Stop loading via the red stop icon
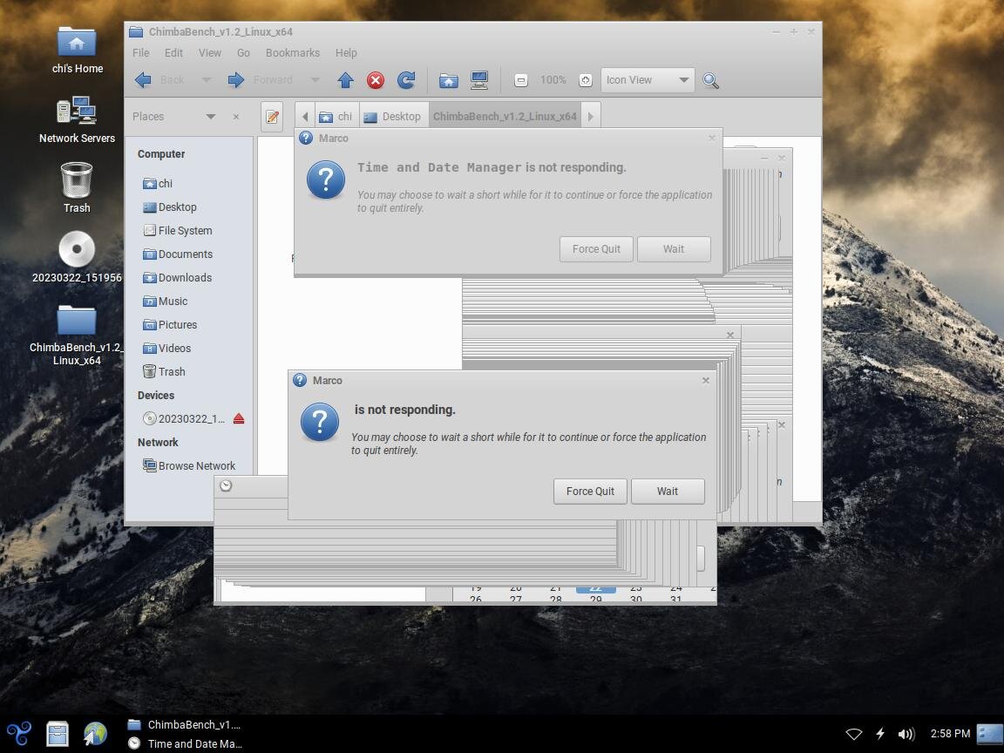The image size is (1004, 753). coord(375,79)
